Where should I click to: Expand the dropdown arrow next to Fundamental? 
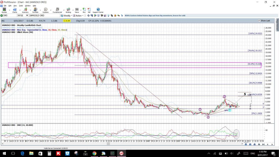(x=63, y=10)
